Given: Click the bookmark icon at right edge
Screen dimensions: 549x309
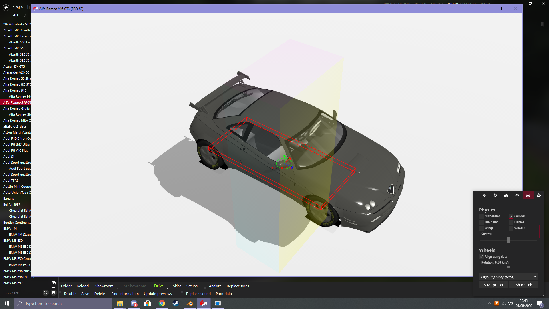Looking at the screenshot, I should (542, 24).
